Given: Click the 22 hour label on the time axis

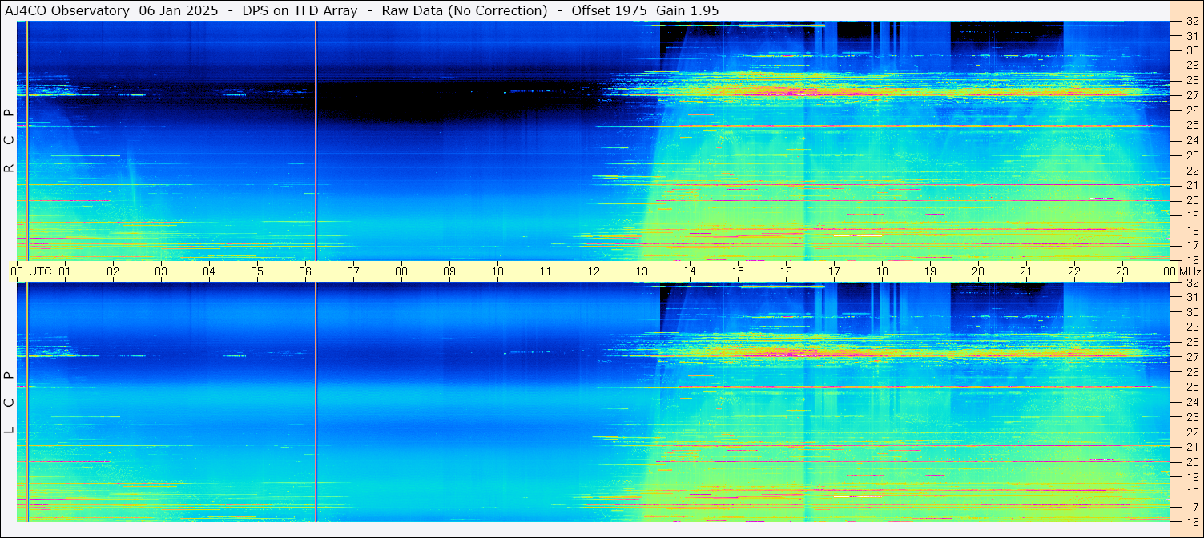Looking at the screenshot, I should (1074, 271).
